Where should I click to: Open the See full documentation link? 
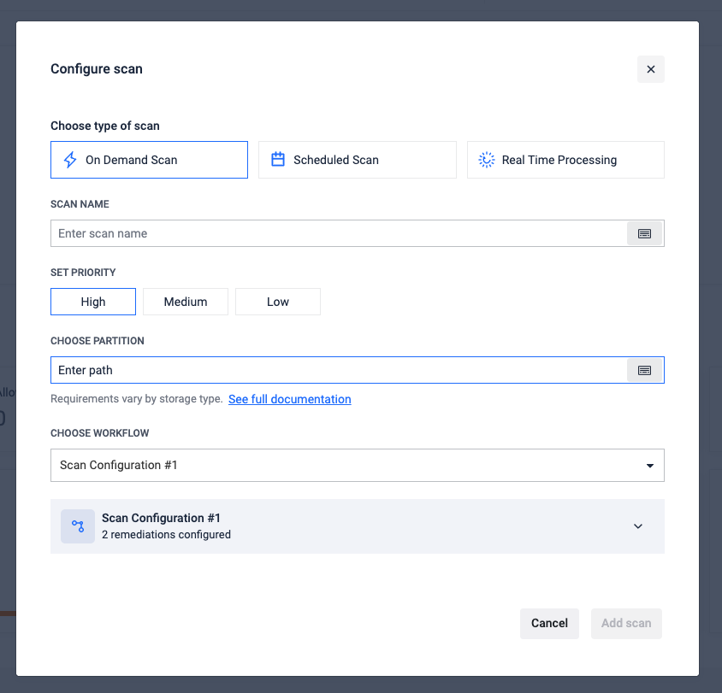(x=289, y=399)
